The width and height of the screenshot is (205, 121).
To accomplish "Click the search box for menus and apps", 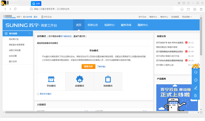I will coord(101,9).
